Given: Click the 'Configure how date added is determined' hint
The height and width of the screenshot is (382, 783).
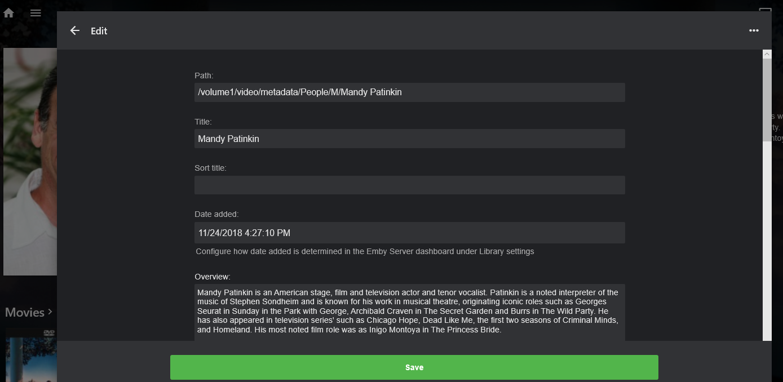Looking at the screenshot, I should pyautogui.click(x=365, y=251).
